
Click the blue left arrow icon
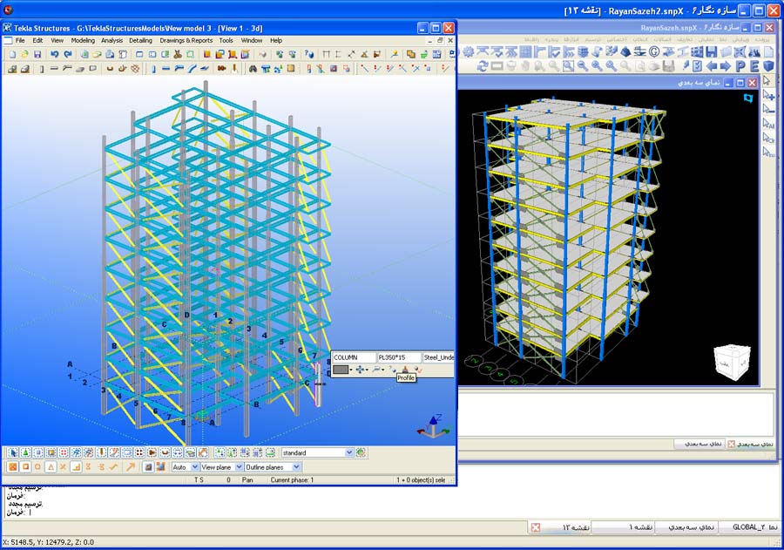click(x=712, y=65)
